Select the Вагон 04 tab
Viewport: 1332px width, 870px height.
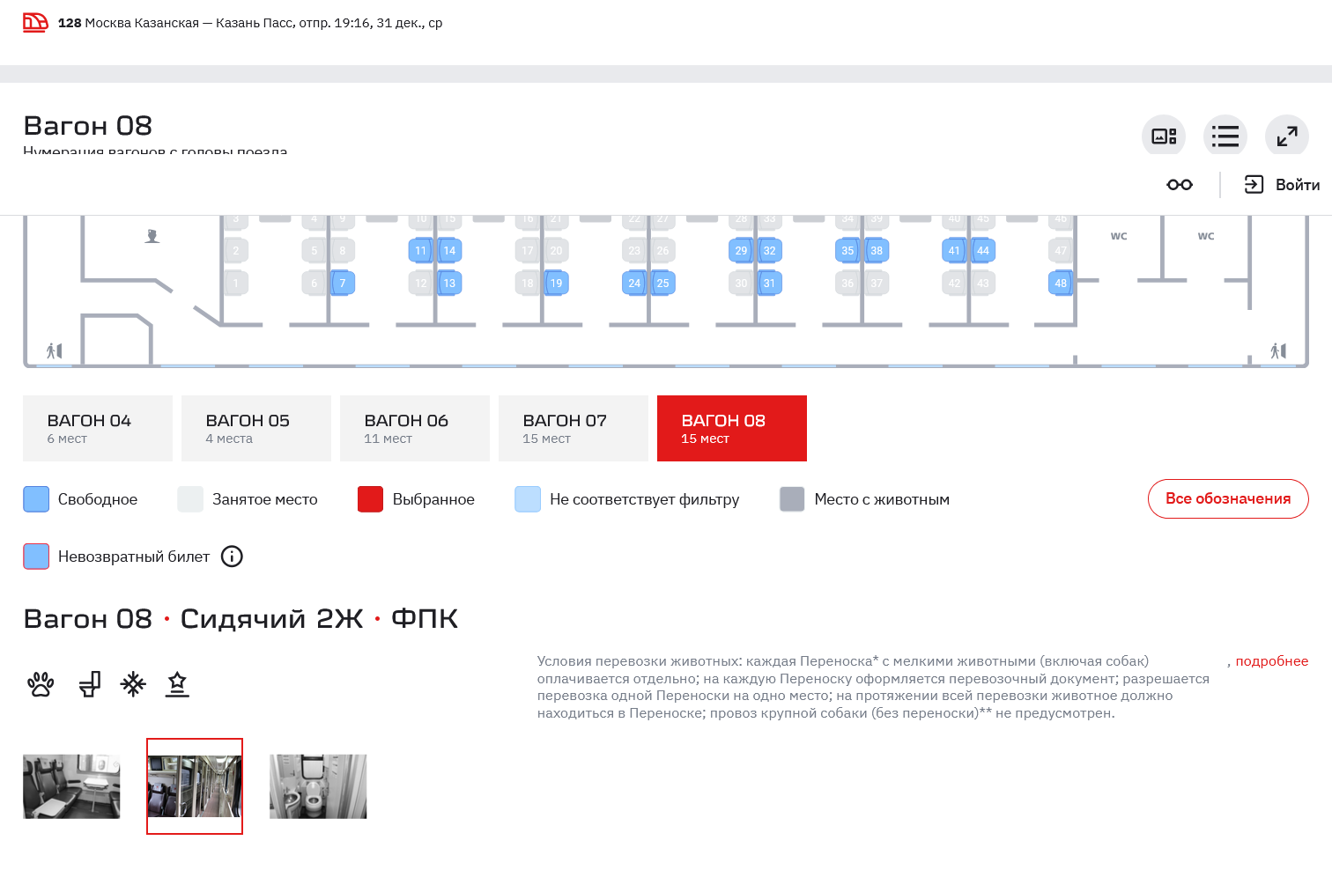(98, 429)
